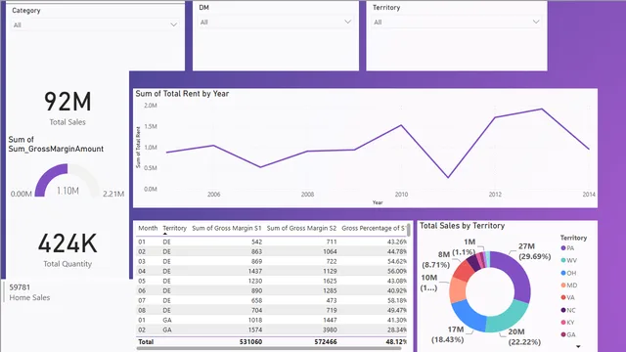Click the 424K Total Quantity card
Screen dimensions: 626x352
(67, 249)
